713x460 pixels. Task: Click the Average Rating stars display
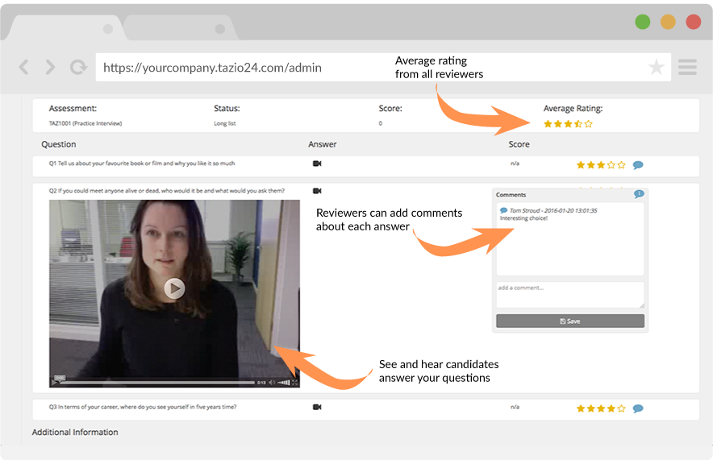[x=568, y=124]
